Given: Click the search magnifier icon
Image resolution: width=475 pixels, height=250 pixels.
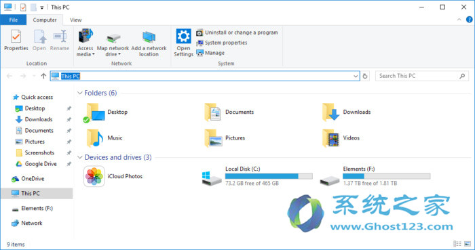Looking at the screenshot, I should coord(462,76).
